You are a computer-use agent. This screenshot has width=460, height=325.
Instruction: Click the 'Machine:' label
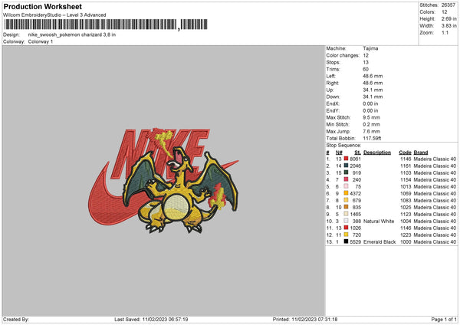click(x=337, y=48)
